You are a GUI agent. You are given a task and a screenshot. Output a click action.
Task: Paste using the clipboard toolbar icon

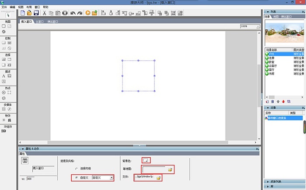[x=58, y=13]
